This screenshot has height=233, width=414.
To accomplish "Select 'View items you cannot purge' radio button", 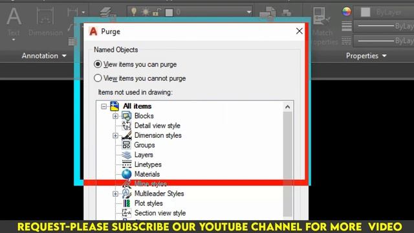I will (x=98, y=78).
